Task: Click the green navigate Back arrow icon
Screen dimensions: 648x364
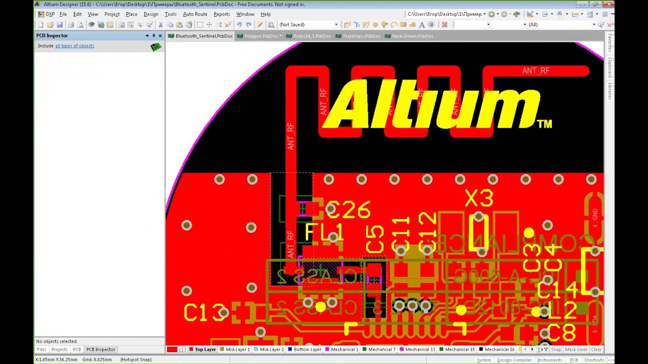Action: 492,14
